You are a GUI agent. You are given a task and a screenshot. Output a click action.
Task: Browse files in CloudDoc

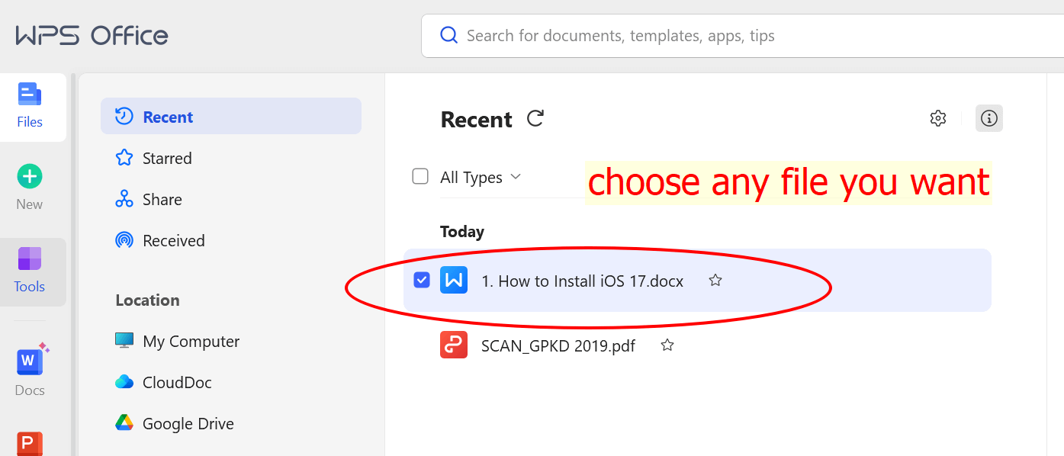pyautogui.click(x=178, y=382)
